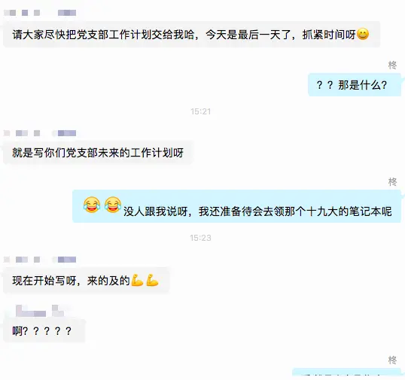Image resolution: width=405 pixels, height=380 pixels.
Task: Click the blurred sender name above first message
Action: point(40,13)
